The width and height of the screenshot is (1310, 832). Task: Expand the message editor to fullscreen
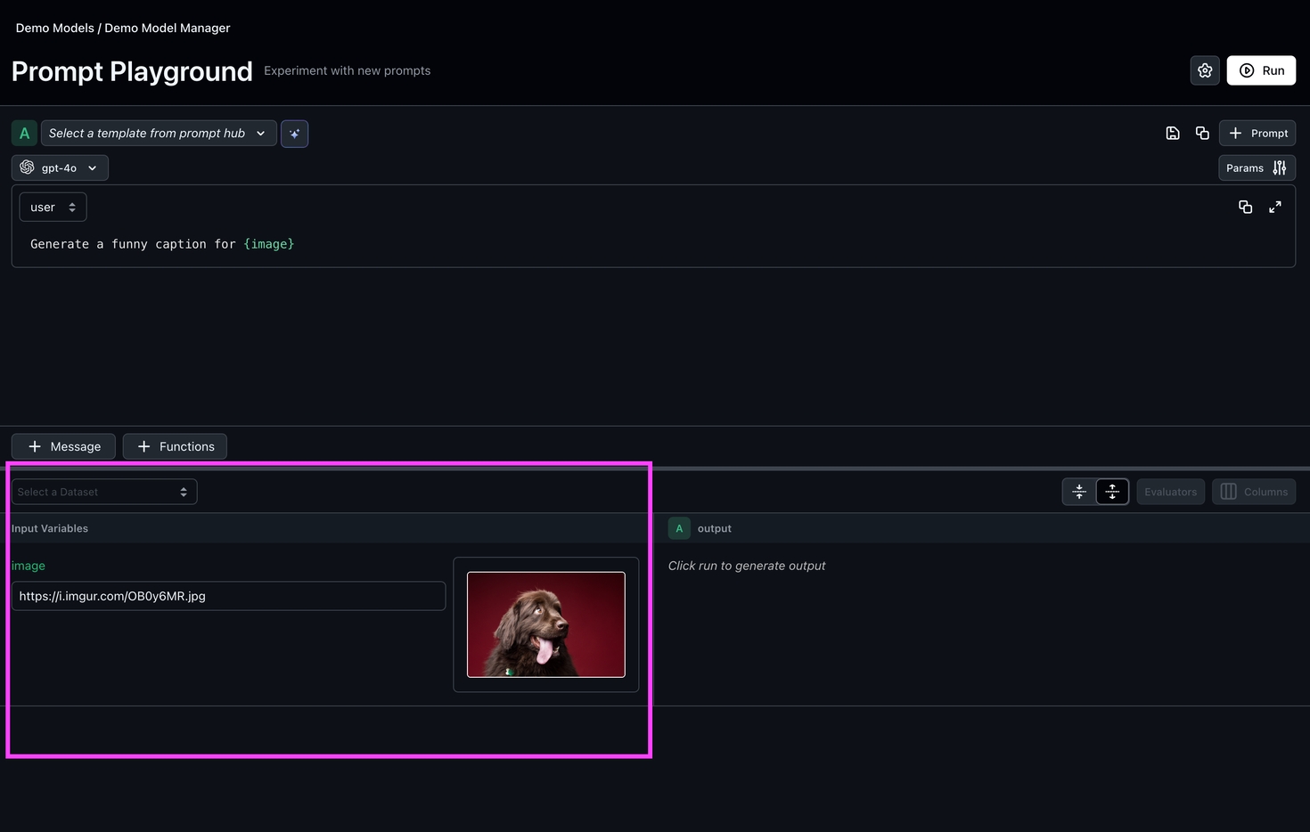click(x=1275, y=207)
